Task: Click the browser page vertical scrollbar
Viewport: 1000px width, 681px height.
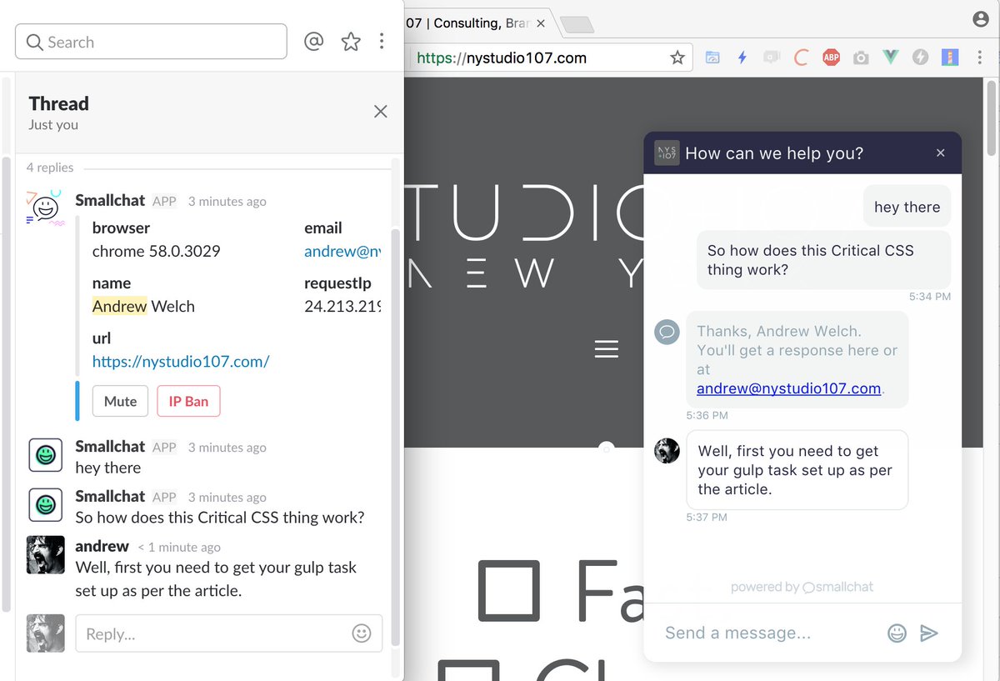Action: pos(992,117)
